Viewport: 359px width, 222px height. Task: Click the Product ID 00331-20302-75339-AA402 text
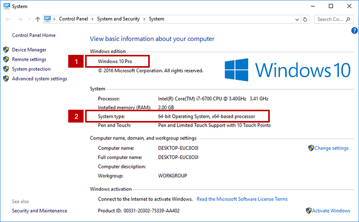pyautogui.click(x=139, y=211)
